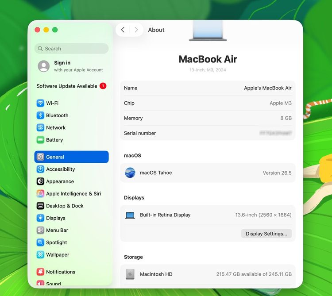The height and width of the screenshot is (296, 332).
Task: Click the magnifier icon in Search field
Action: click(x=40, y=49)
